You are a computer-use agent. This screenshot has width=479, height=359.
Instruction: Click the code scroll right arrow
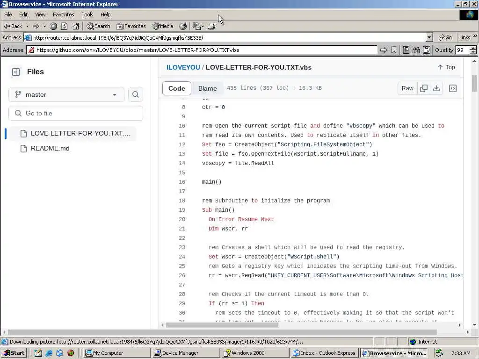tap(460, 325)
